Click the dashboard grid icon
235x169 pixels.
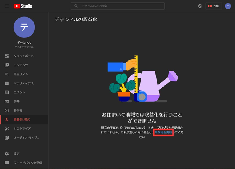tap(7, 56)
